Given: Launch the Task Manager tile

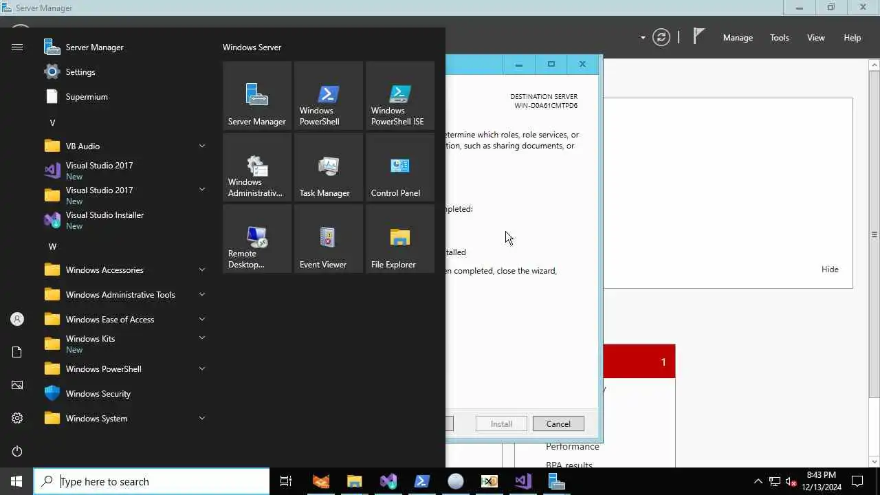Looking at the screenshot, I should pyautogui.click(x=329, y=167).
